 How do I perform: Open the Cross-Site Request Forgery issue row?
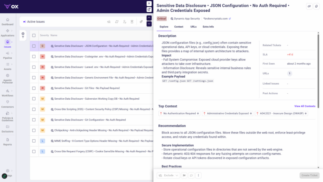point(91,151)
